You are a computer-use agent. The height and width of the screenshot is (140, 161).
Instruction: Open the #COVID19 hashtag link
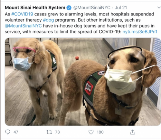coord(22,14)
